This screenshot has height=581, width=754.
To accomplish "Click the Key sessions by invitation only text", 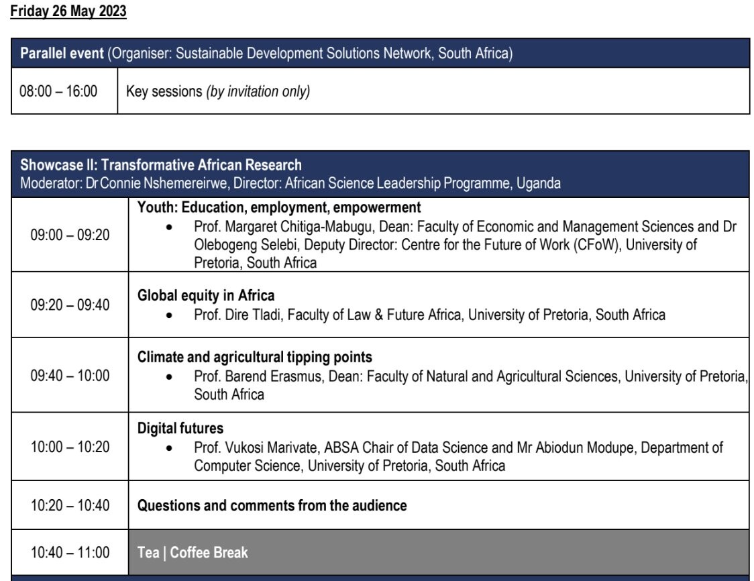I will coord(218,91).
